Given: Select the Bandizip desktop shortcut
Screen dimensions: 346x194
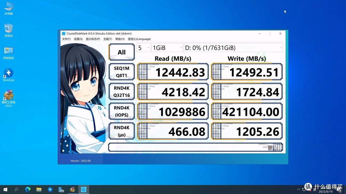Looking at the screenshot, I should pos(9,75).
